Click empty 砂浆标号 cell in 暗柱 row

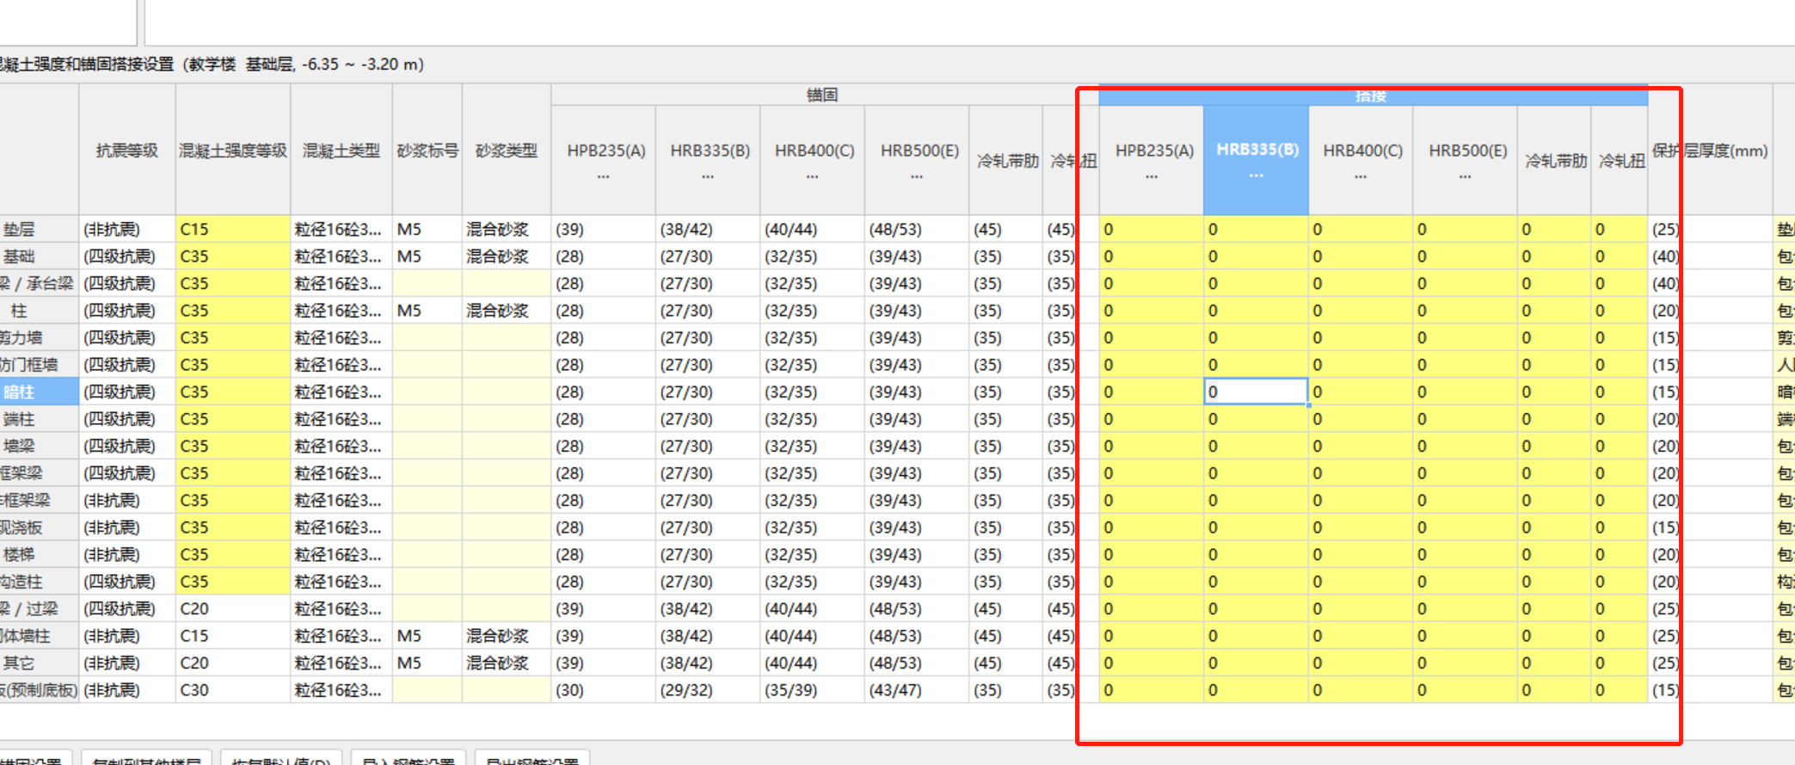pos(427,392)
